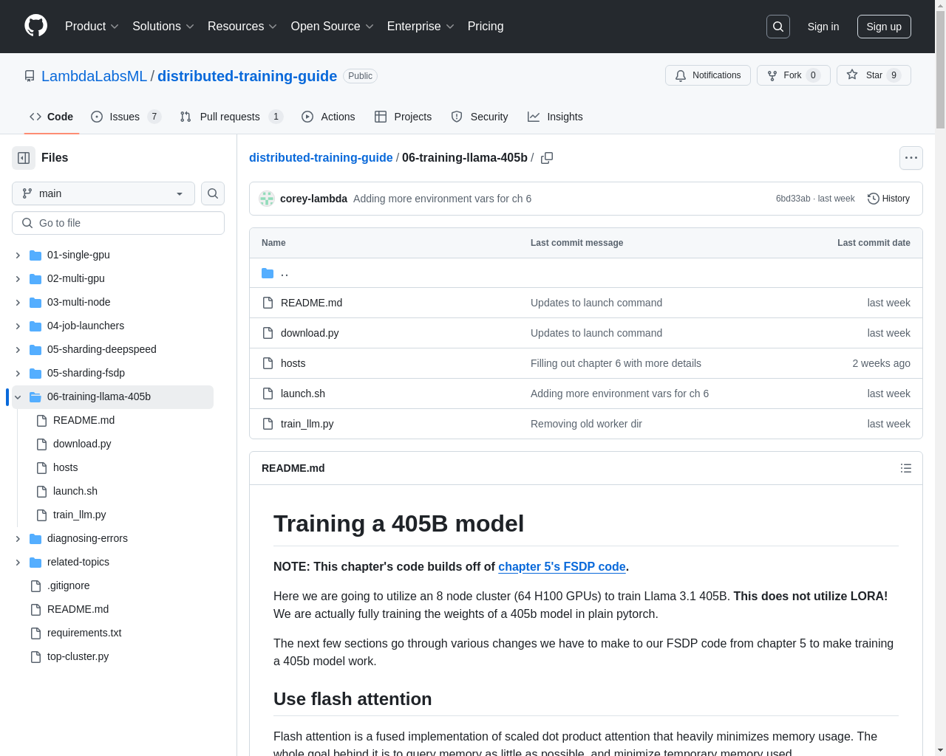Copy path icon next to 06-training-llama-405b
This screenshot has width=946, height=756.
click(x=547, y=158)
